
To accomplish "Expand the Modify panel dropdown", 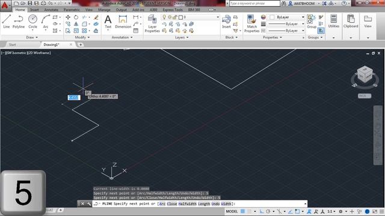I will tap(82, 37).
